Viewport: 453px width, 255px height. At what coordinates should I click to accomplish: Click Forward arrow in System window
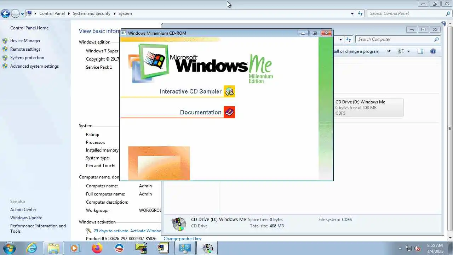click(15, 13)
